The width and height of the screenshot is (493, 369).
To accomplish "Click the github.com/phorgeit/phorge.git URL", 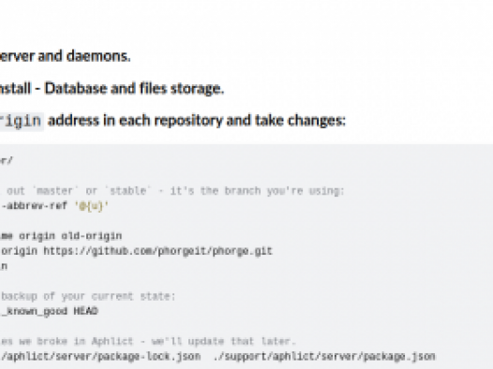I will (x=157, y=251).
